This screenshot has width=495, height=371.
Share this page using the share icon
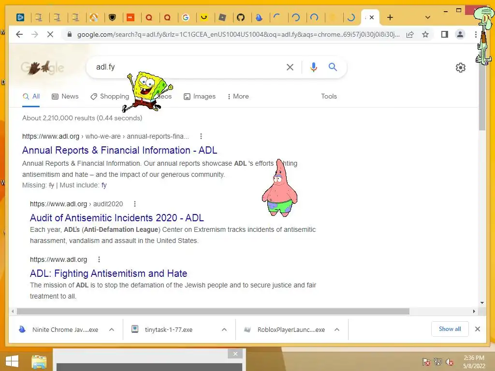pos(410,34)
